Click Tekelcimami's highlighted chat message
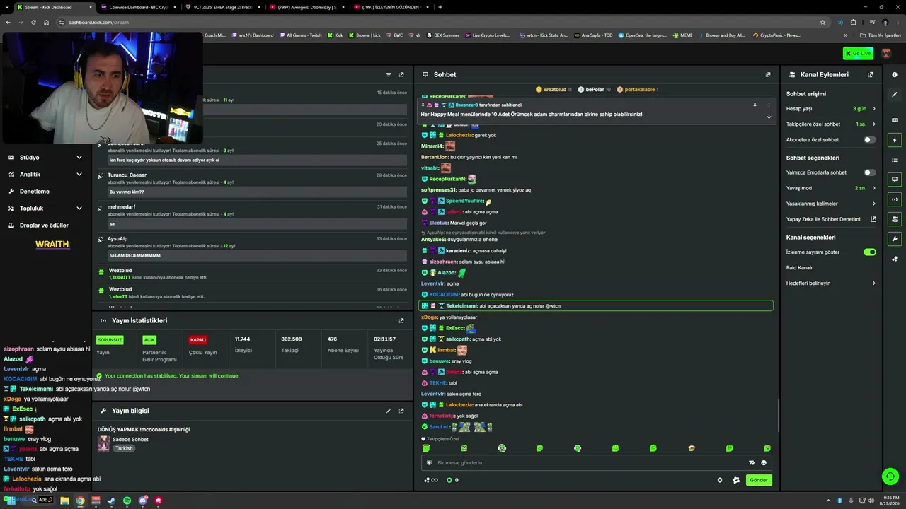The width and height of the screenshot is (906, 509). pyautogui.click(x=596, y=306)
